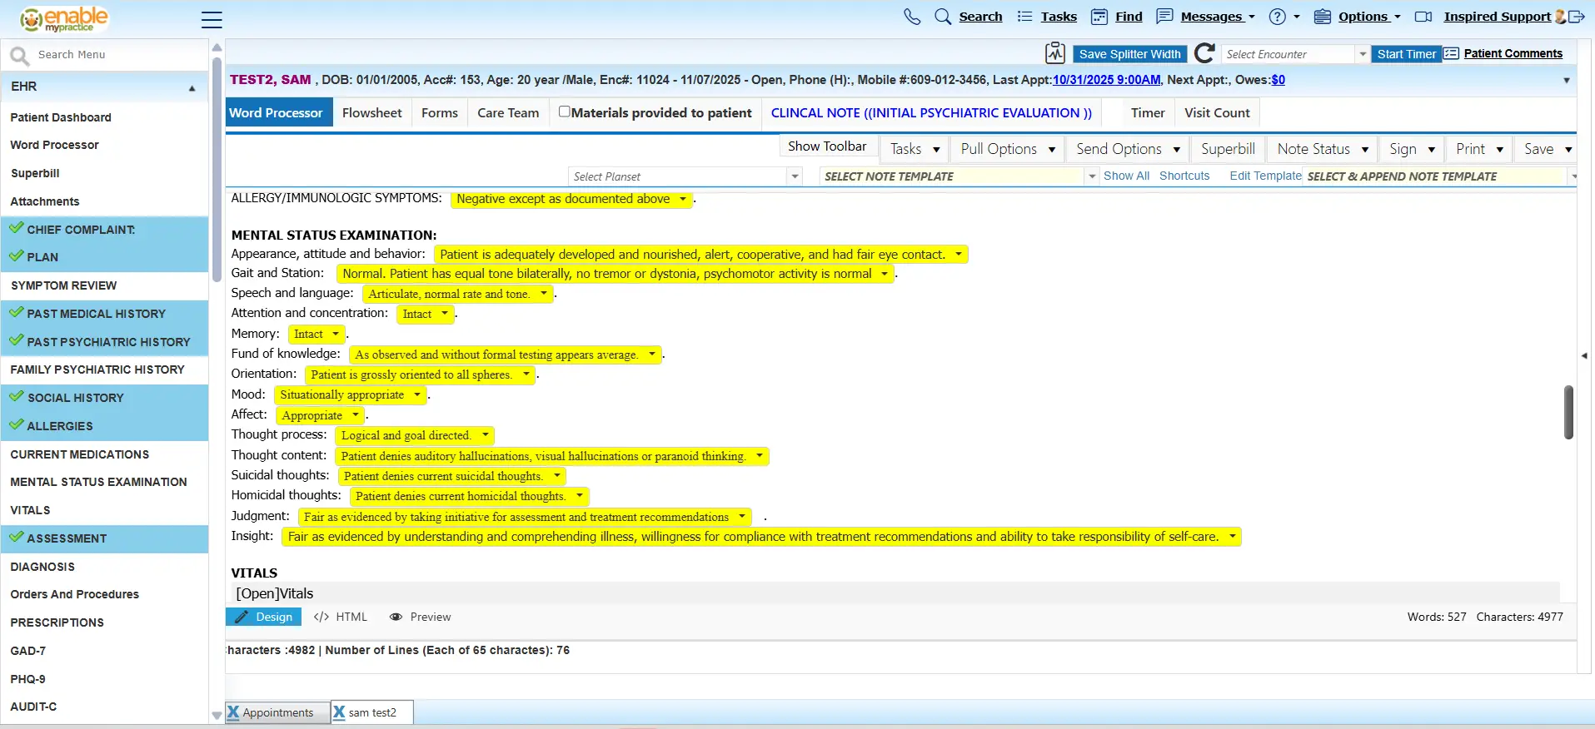Click the Start Timer button

(x=1406, y=54)
